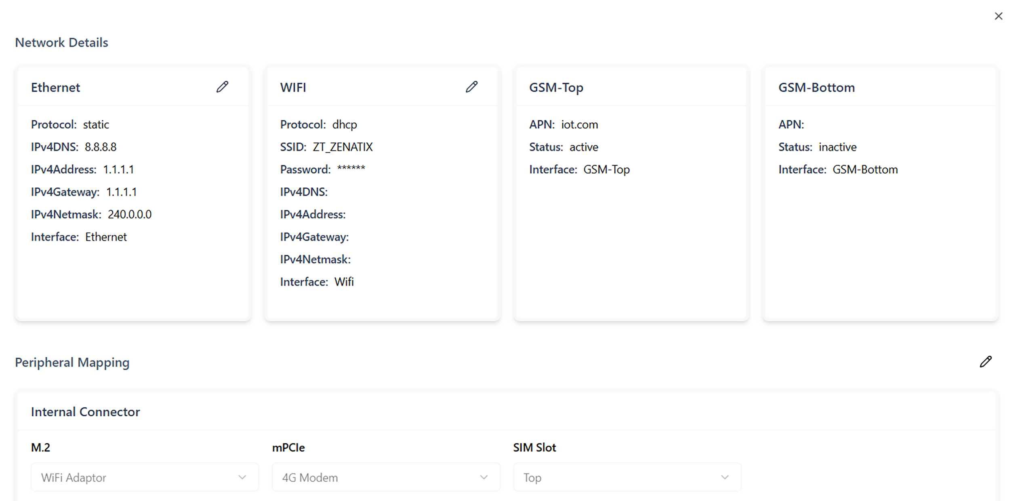Click the masked WIFI password value
The image size is (1018, 501).
click(351, 169)
